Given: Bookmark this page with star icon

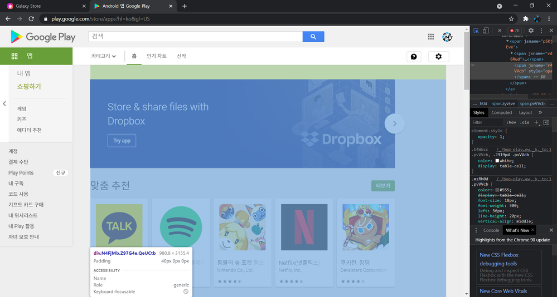Looking at the screenshot, I should pos(511,18).
